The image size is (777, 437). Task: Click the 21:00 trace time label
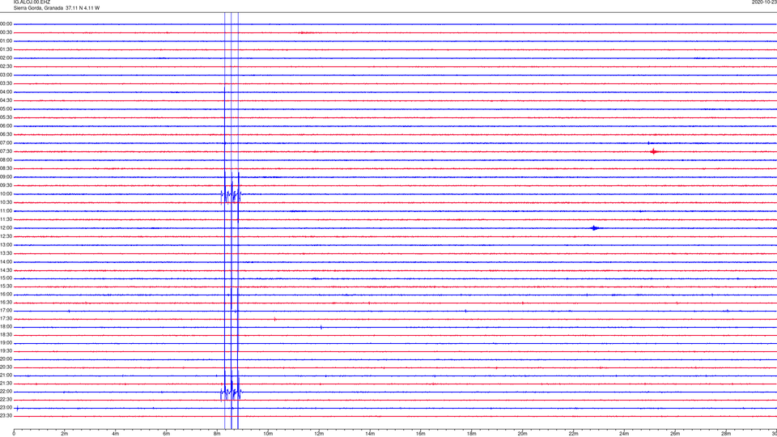pos(6,375)
